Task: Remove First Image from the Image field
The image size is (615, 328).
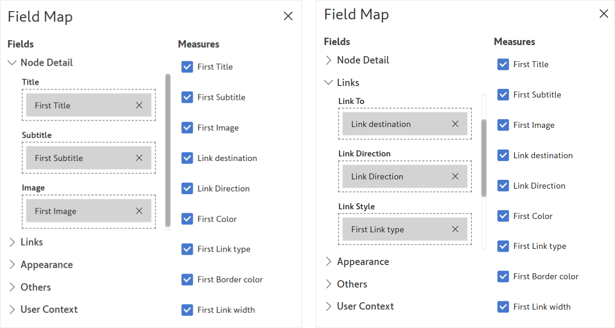Action: tap(139, 211)
